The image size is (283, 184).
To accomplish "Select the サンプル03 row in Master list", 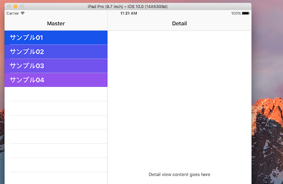I will pos(56,66).
